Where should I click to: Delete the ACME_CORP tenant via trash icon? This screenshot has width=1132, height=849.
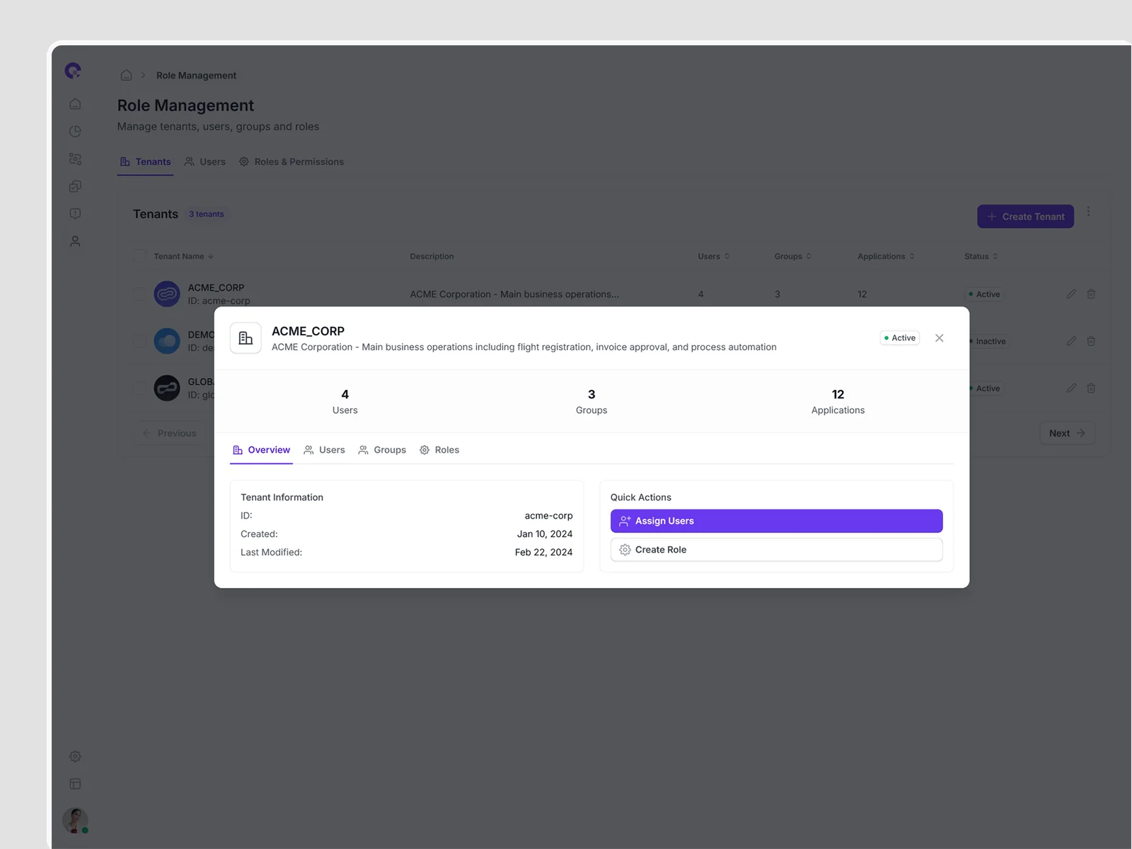1091,294
